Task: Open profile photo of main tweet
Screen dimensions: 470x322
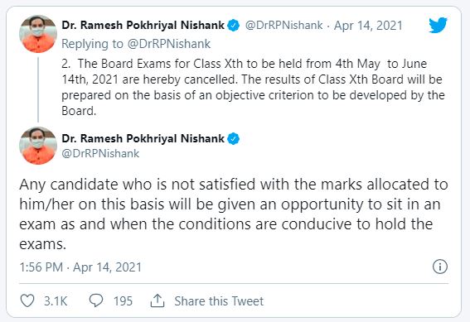Action: click(38, 146)
